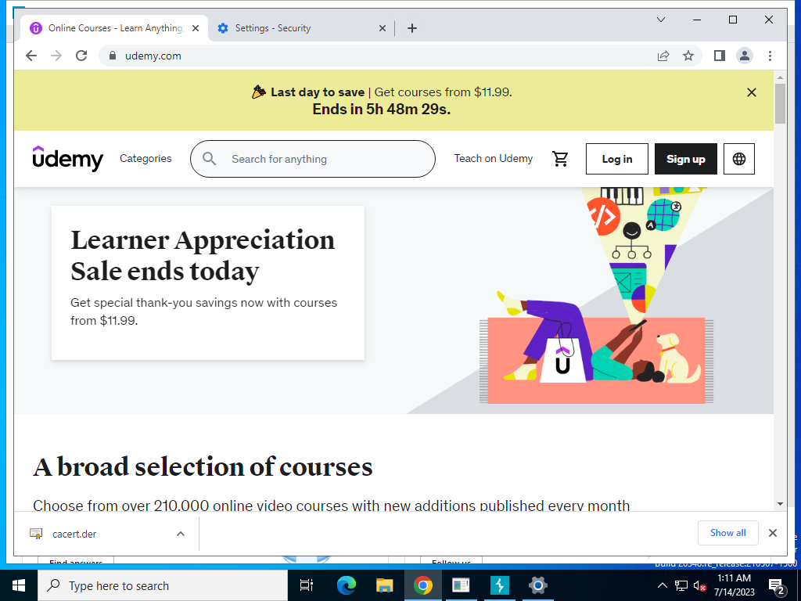View site information via the padlock icon

tap(113, 56)
